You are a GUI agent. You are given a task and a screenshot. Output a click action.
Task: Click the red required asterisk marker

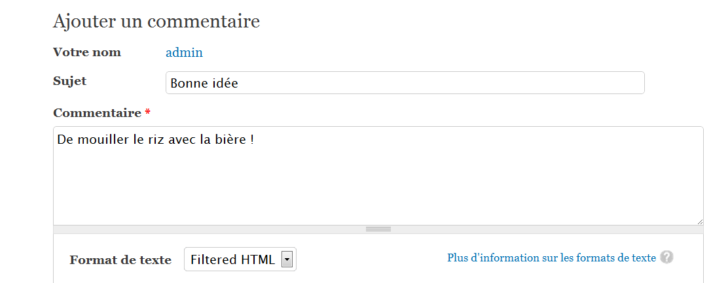pyautogui.click(x=148, y=113)
